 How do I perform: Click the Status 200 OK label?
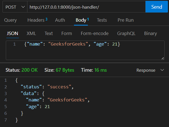point(22,70)
